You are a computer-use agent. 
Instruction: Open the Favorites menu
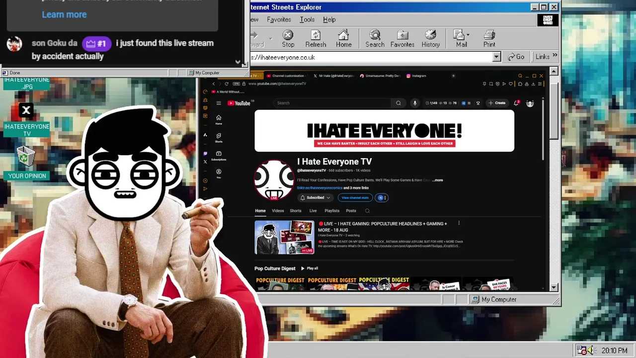[x=279, y=19]
